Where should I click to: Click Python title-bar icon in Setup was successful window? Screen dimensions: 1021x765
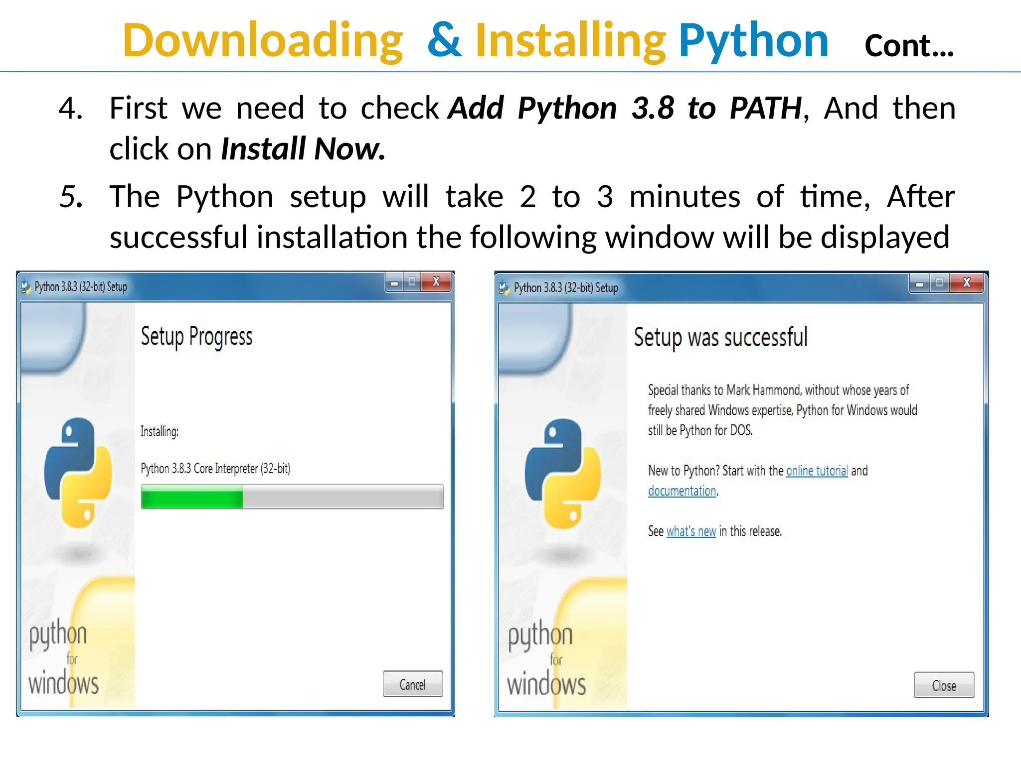(504, 287)
